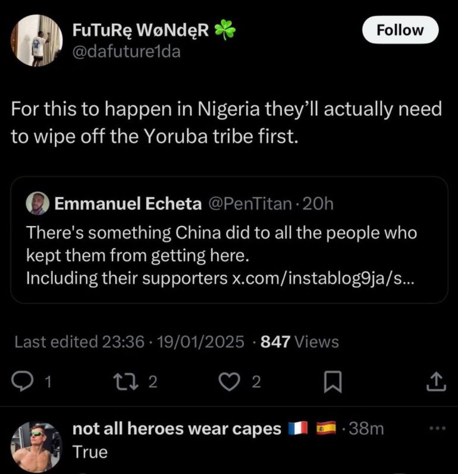Open 'not all heroes wear capes' profile
The image size is (458, 474).
pos(176,429)
